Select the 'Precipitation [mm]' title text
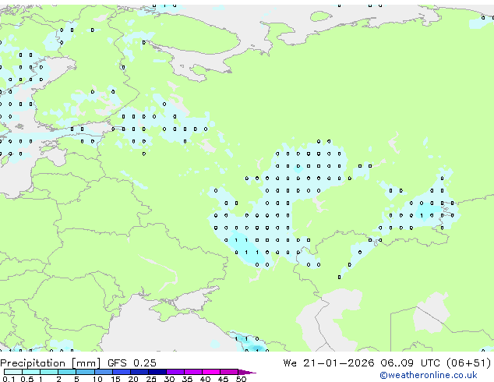Image resolution: width=494 pixels, height=382 pixels. coord(51,363)
